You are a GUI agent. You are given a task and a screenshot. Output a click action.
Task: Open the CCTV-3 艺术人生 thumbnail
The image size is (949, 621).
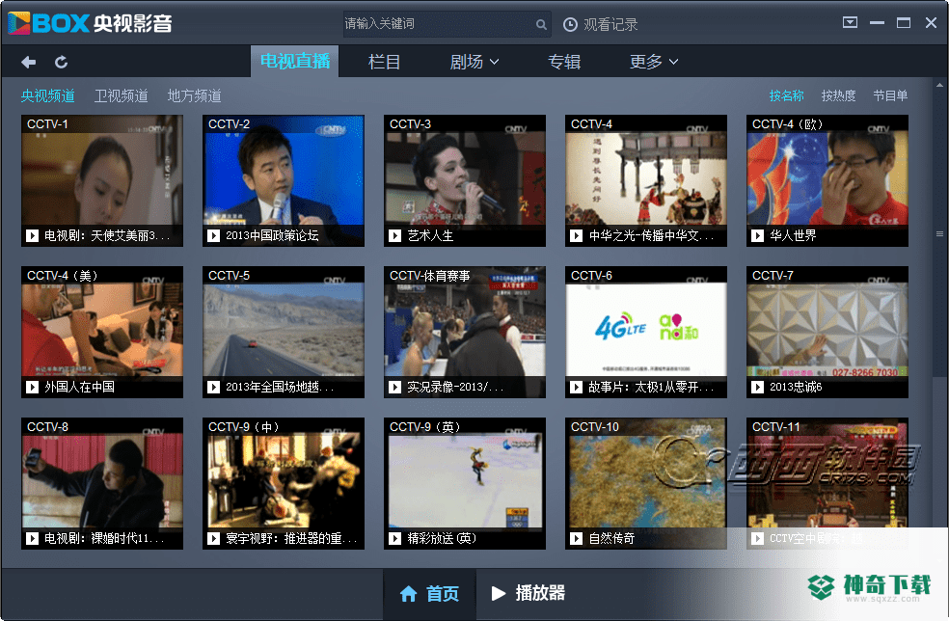[x=465, y=180]
